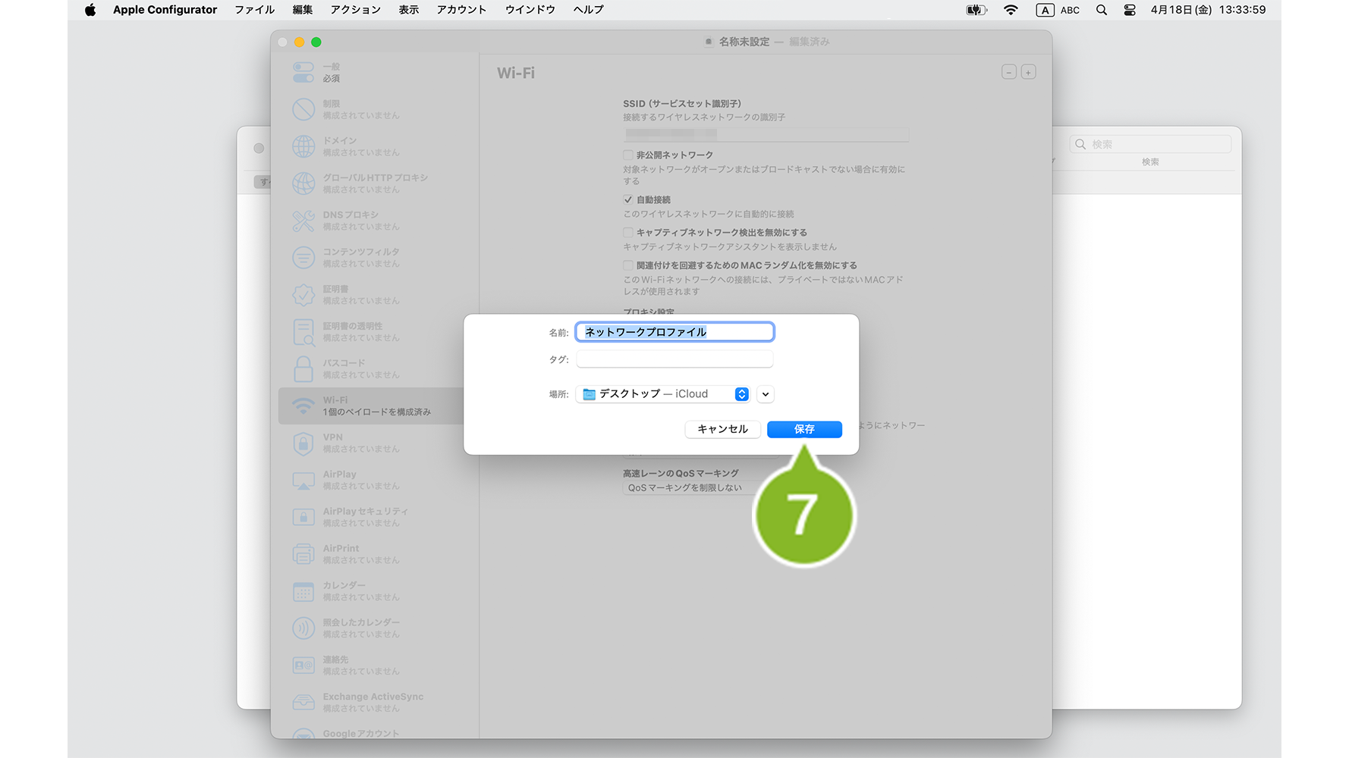Open the Apple menu
The height and width of the screenshot is (758, 1349).
coord(90,10)
